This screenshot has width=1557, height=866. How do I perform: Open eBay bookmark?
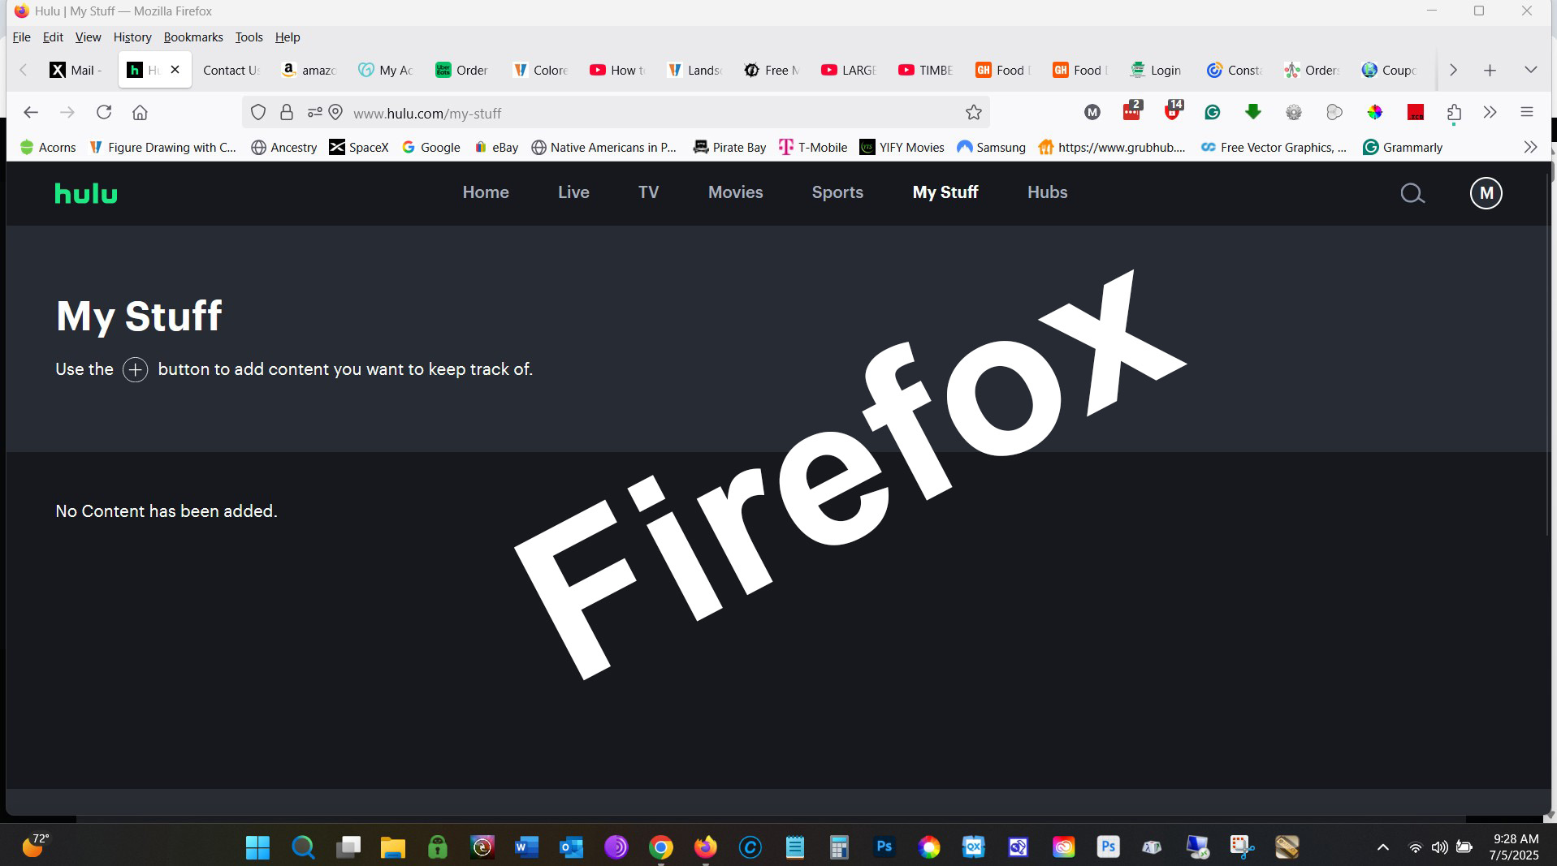coord(496,147)
